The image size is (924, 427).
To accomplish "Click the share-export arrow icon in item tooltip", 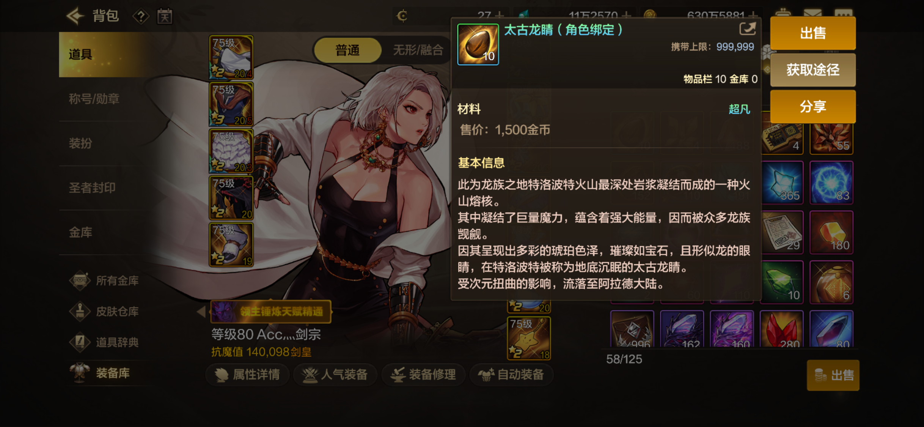I will click(x=747, y=29).
